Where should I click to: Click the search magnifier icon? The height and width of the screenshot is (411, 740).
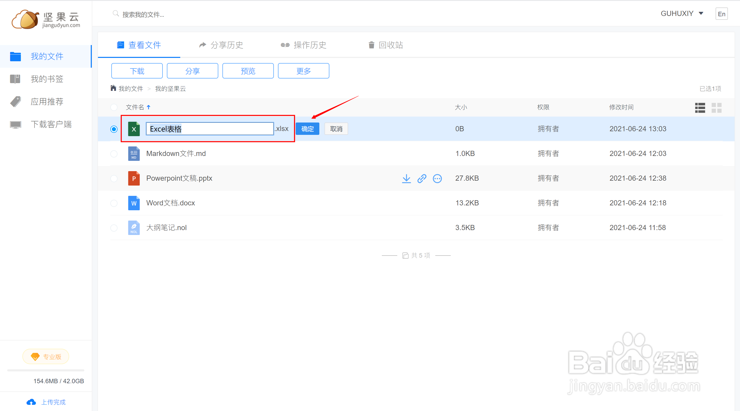coord(116,14)
